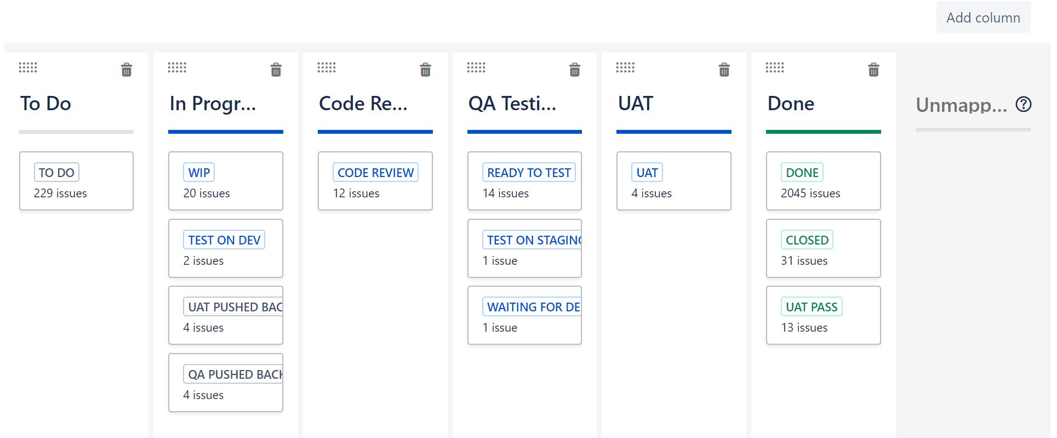
Task: Click the UAT status label in UAT column
Action: click(647, 173)
